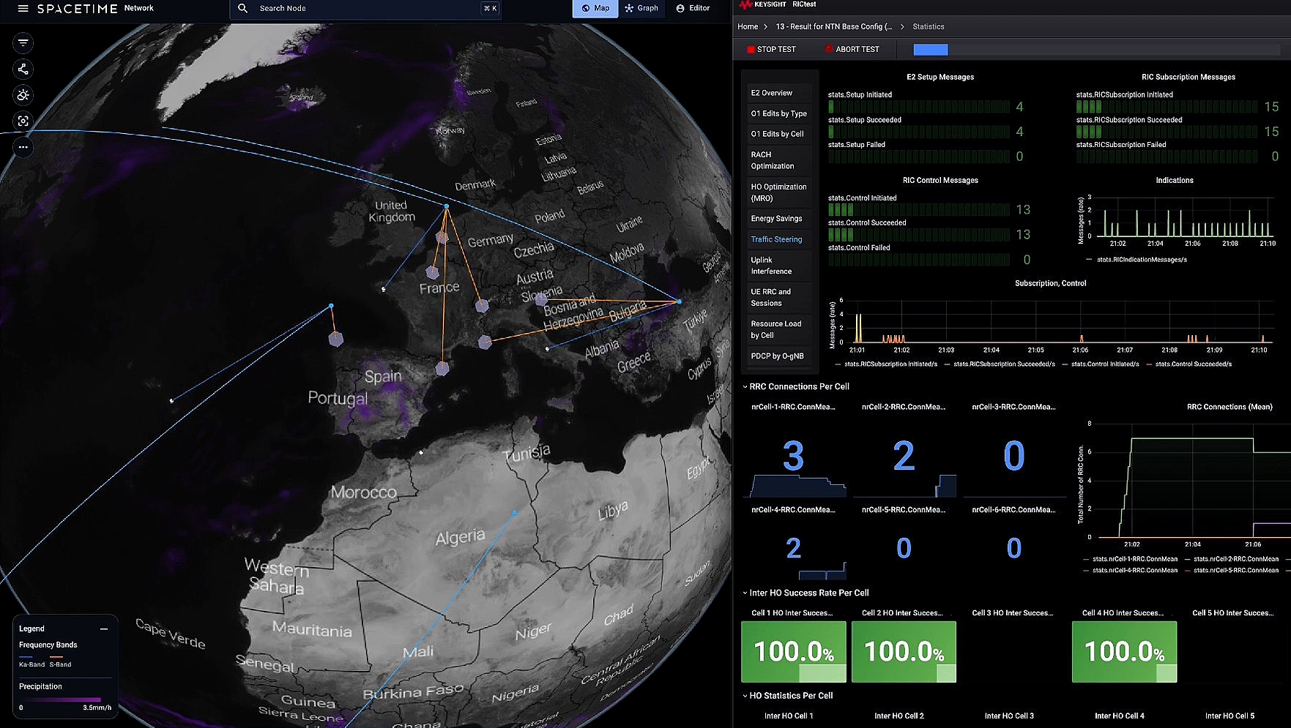Click the nrCell-4-RRC.ConnMean stat panel
The image size is (1291, 728).
(794, 543)
